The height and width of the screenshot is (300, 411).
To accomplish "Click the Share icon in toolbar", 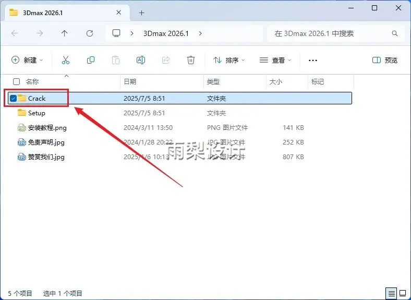I will coord(166,60).
